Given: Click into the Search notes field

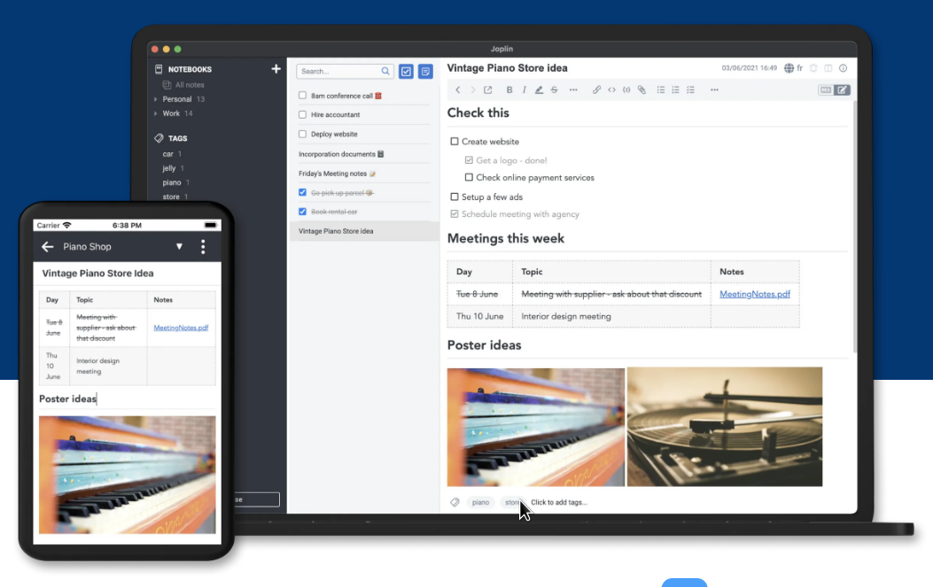Looking at the screenshot, I should 339,72.
